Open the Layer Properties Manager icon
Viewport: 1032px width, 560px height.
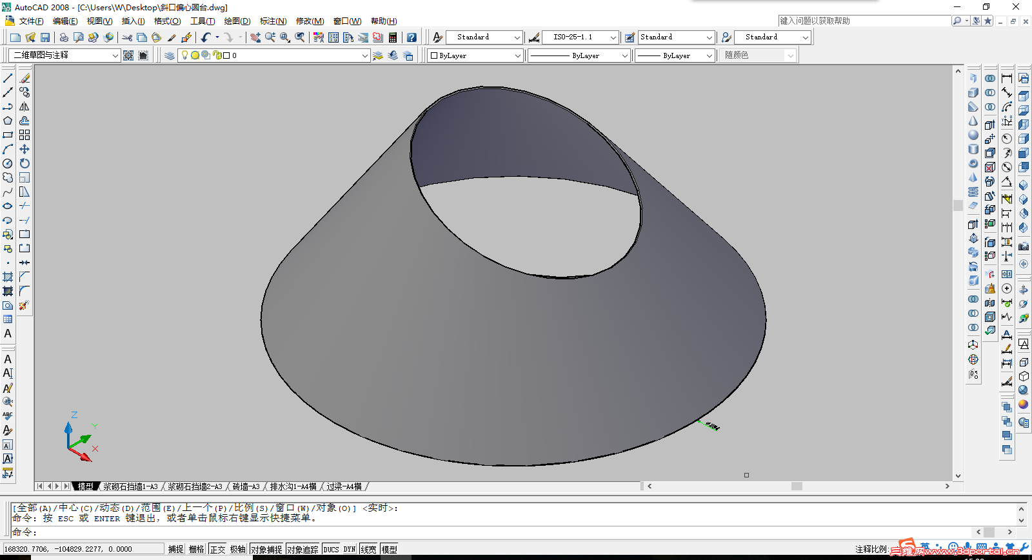(170, 55)
